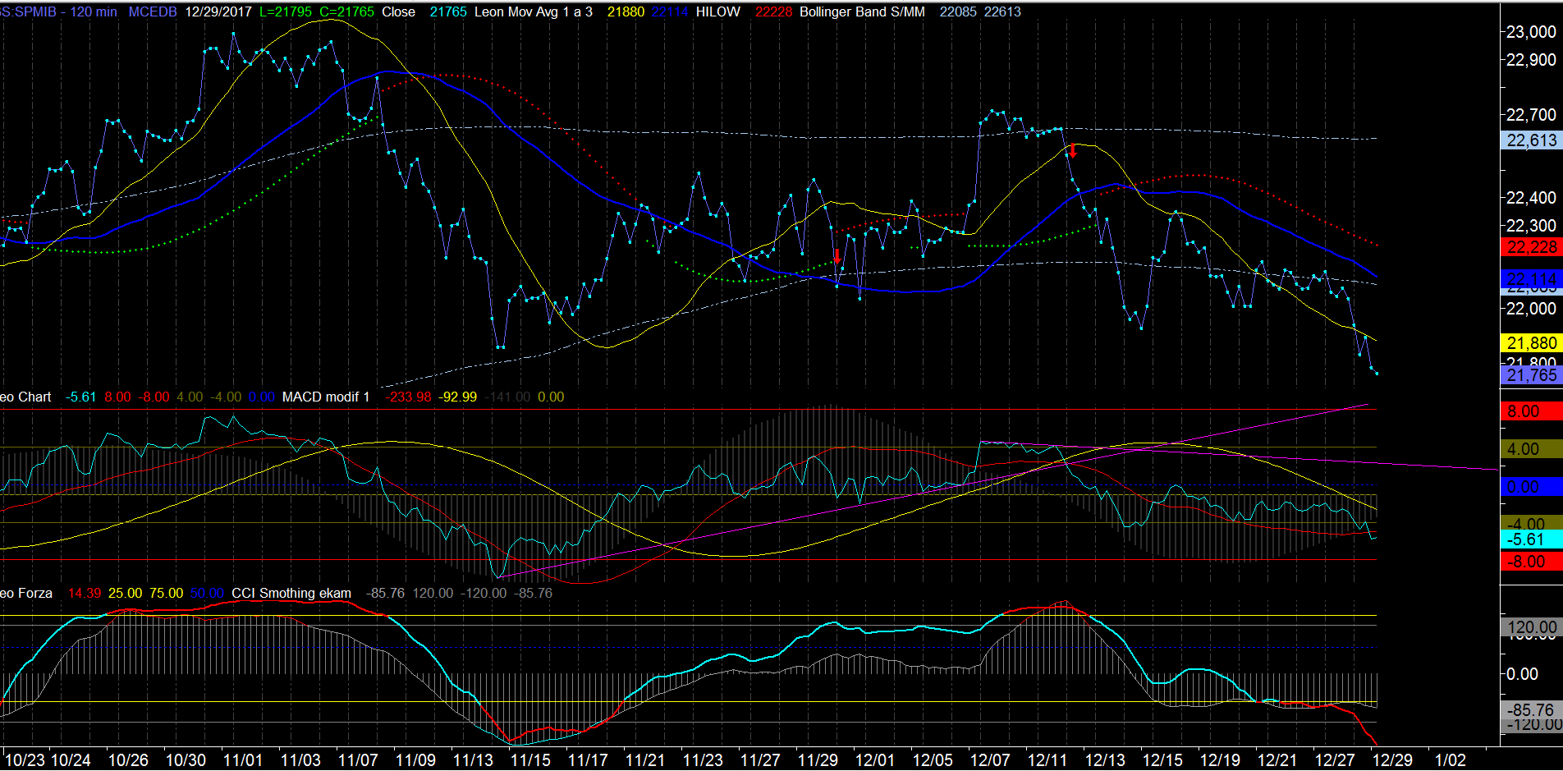
Task: Click the 11/01 date on time axis
Action: 243,760
